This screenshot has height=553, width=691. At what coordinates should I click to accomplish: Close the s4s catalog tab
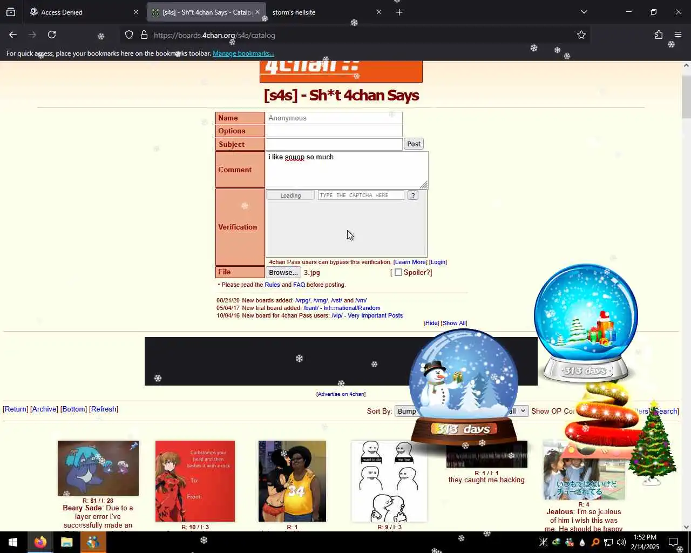[258, 12]
